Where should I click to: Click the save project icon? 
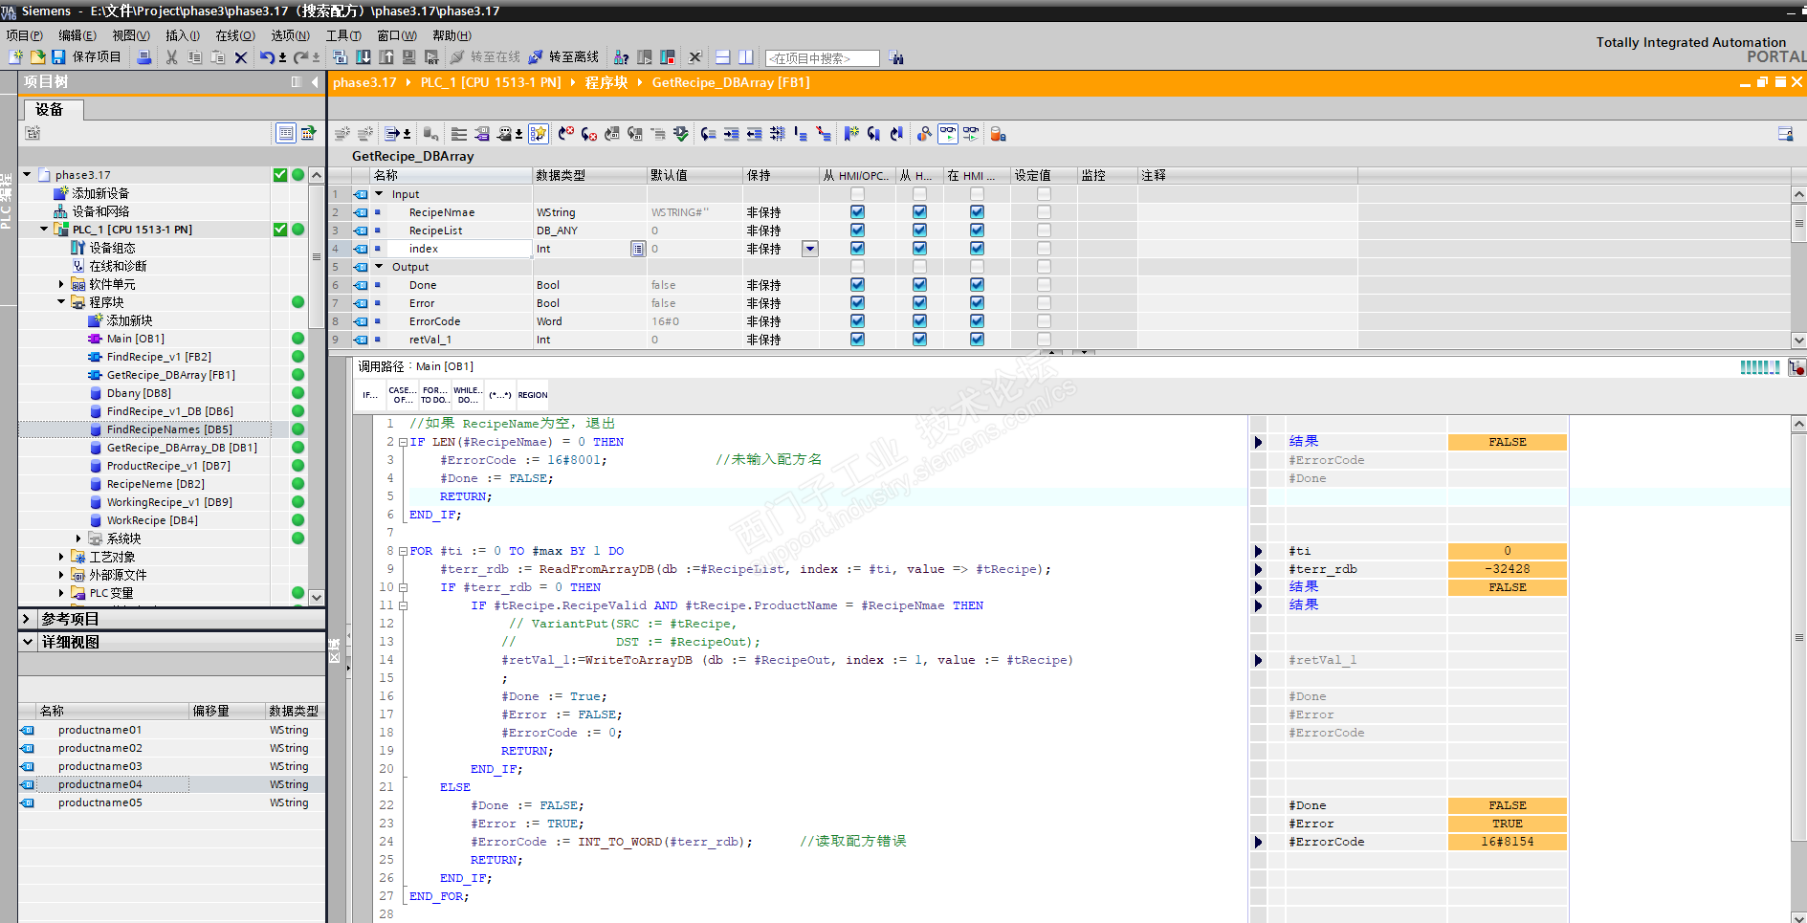click(58, 57)
